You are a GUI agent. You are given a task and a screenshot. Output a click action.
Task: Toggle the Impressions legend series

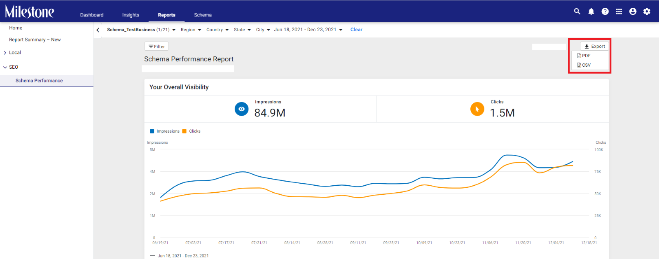(x=165, y=131)
